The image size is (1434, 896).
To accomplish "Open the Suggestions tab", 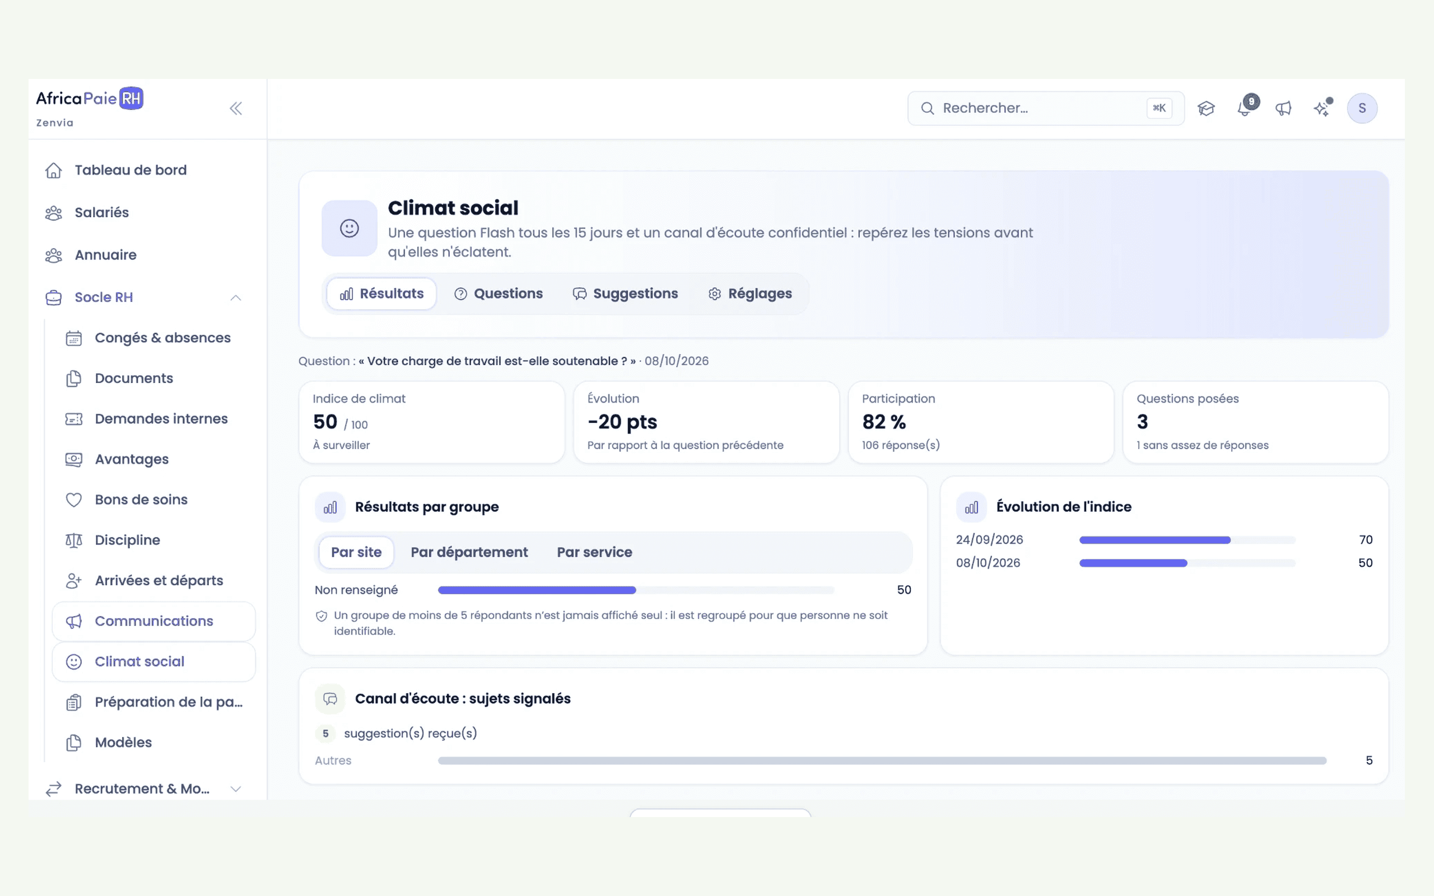I will 625,294.
